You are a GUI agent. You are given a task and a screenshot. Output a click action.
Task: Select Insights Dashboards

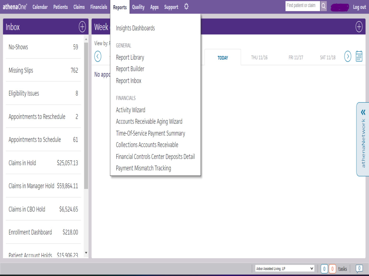coord(135,28)
